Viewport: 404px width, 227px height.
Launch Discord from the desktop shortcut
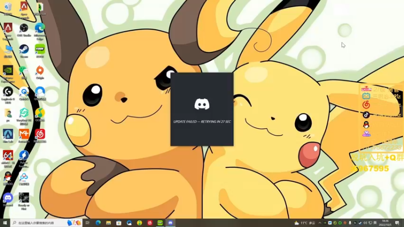[x=8, y=200]
